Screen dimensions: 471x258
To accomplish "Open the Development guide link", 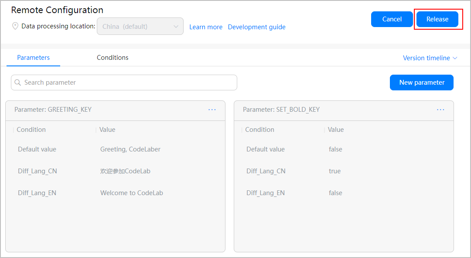I will 256,27.
